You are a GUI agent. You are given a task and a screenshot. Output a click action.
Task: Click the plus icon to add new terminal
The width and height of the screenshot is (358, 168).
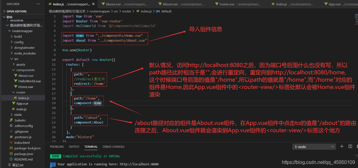[x=342, y=147]
